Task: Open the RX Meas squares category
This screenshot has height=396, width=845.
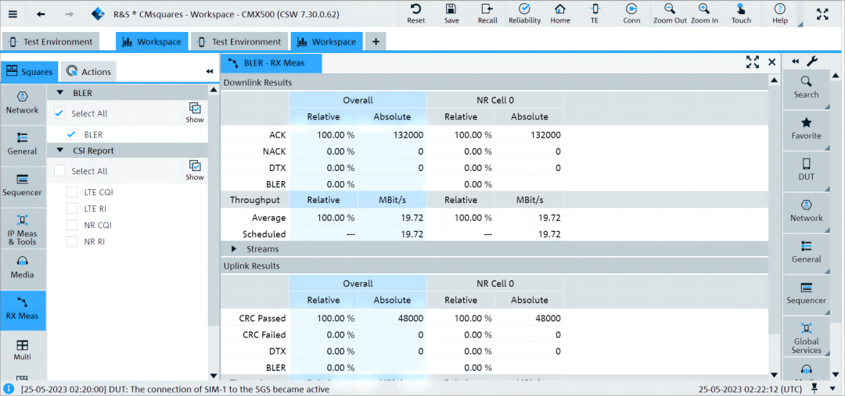Action: (23, 309)
